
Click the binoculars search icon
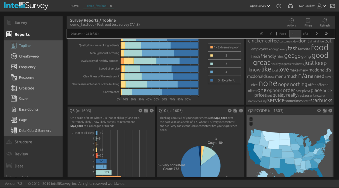pos(290,6)
